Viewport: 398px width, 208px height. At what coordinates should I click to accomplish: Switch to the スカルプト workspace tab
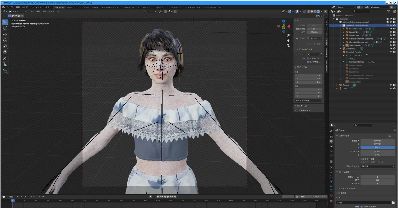(x=84, y=7)
